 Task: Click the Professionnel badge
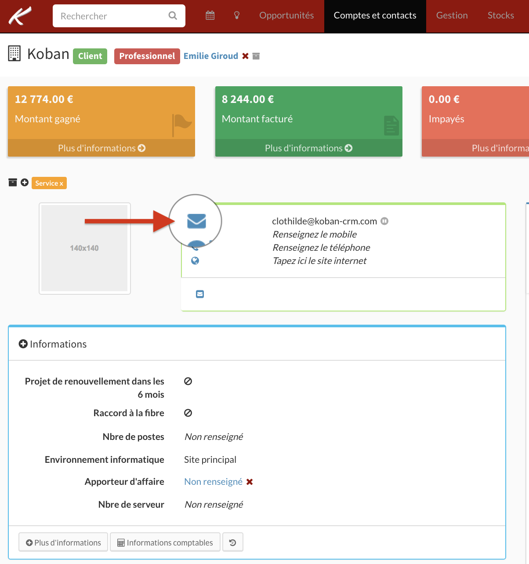point(147,56)
